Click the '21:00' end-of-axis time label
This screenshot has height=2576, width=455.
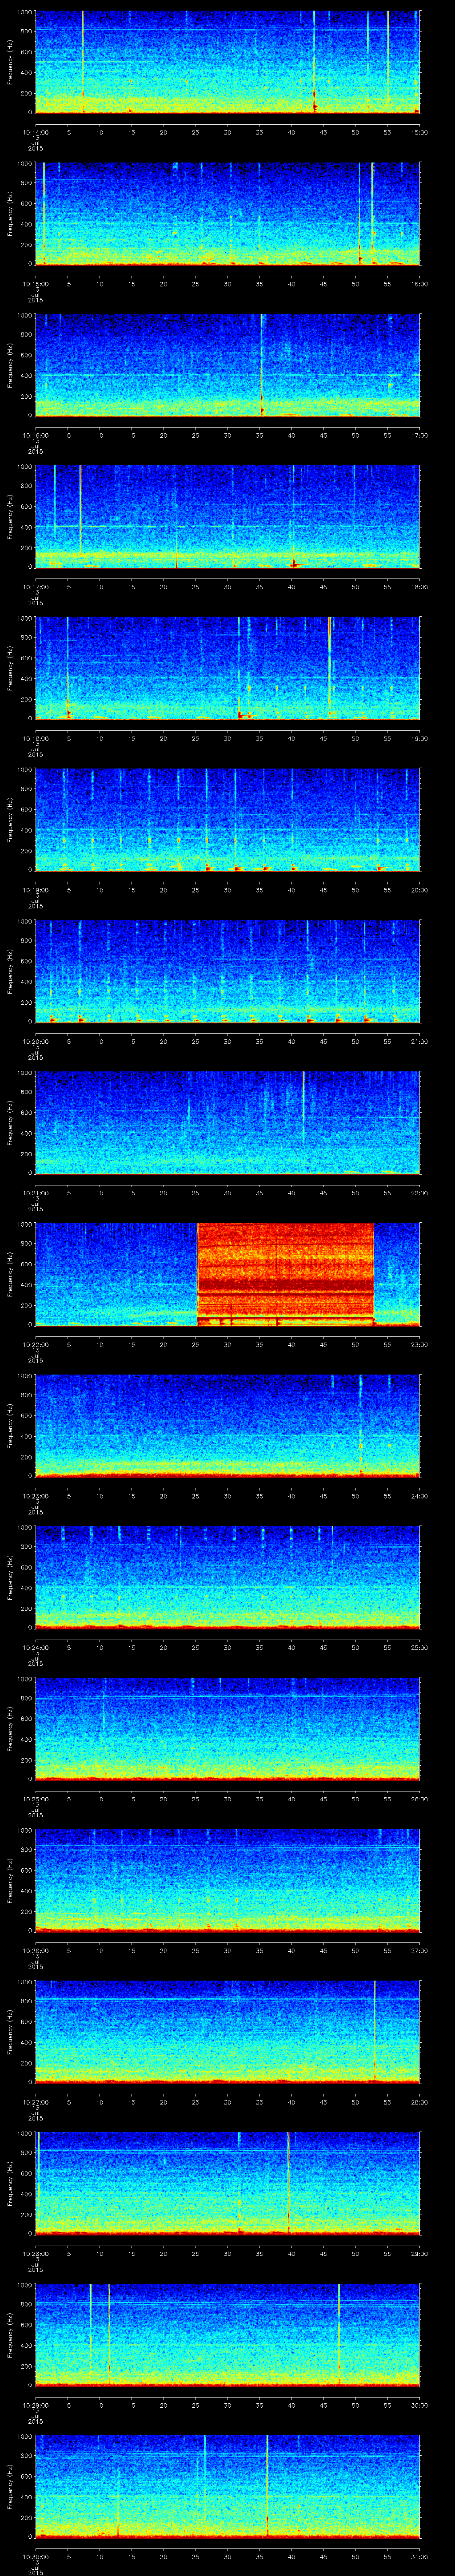point(420,1041)
